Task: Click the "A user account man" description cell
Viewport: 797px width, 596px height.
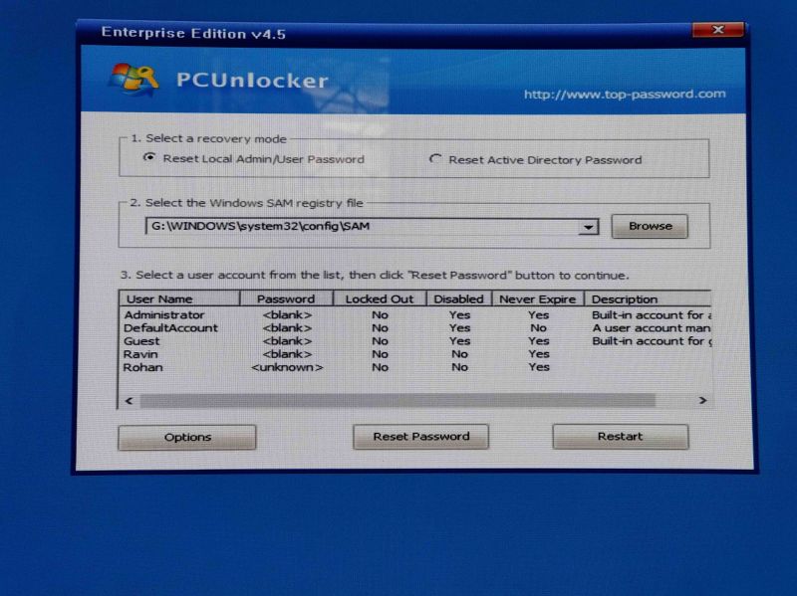Action: pyautogui.click(x=652, y=328)
